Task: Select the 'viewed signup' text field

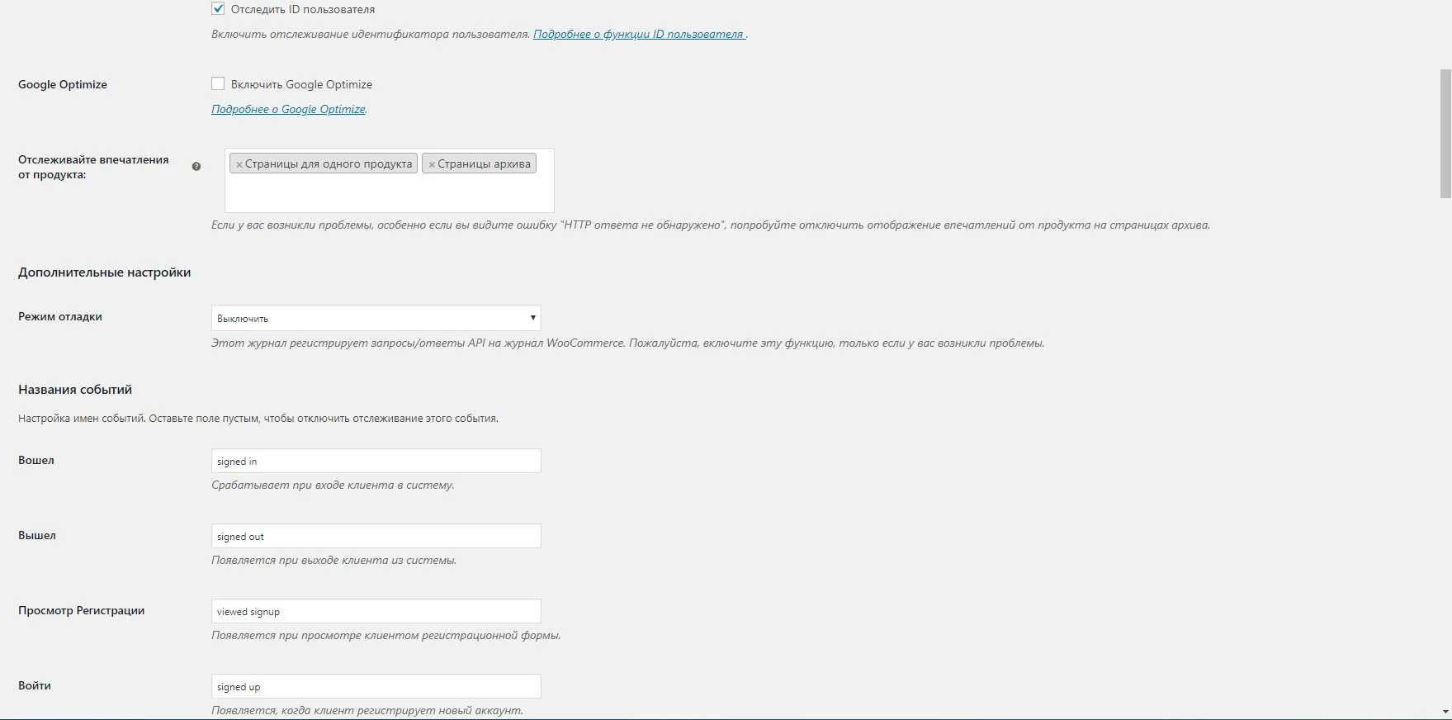Action: (376, 611)
